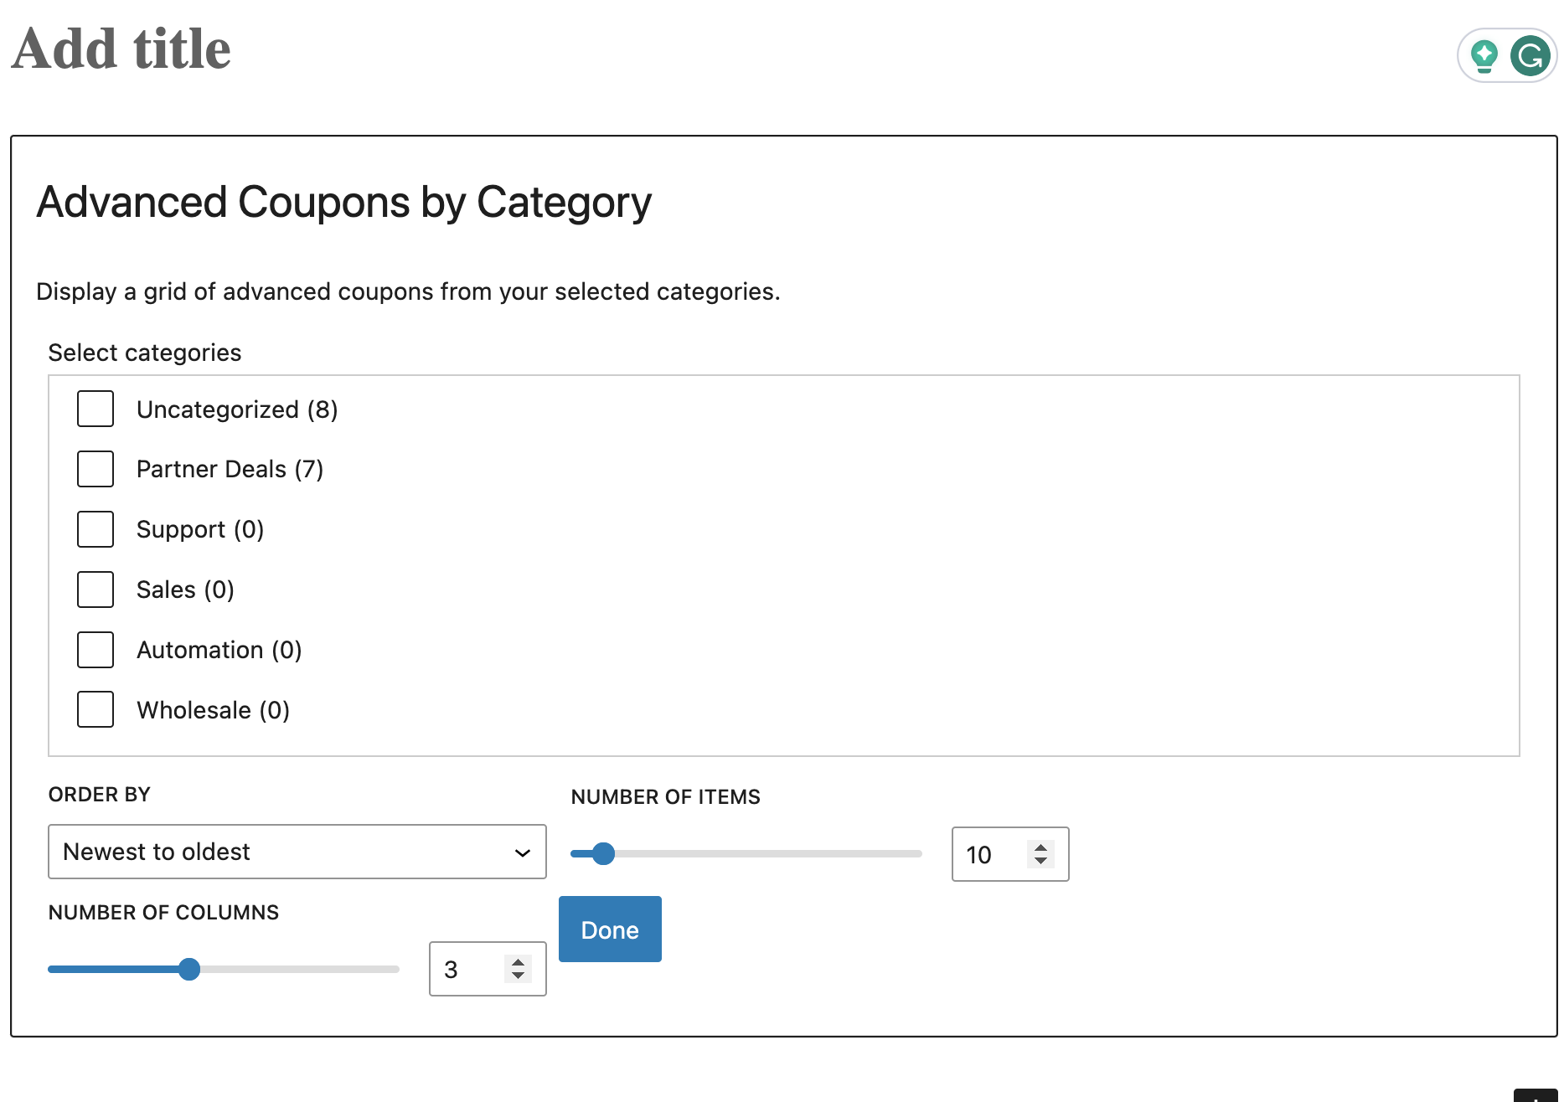Decrease number of items with down arrow
Screen dimensions: 1564x1102
[x=1040, y=861]
